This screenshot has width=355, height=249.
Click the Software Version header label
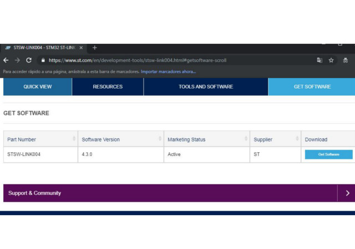tap(101, 139)
